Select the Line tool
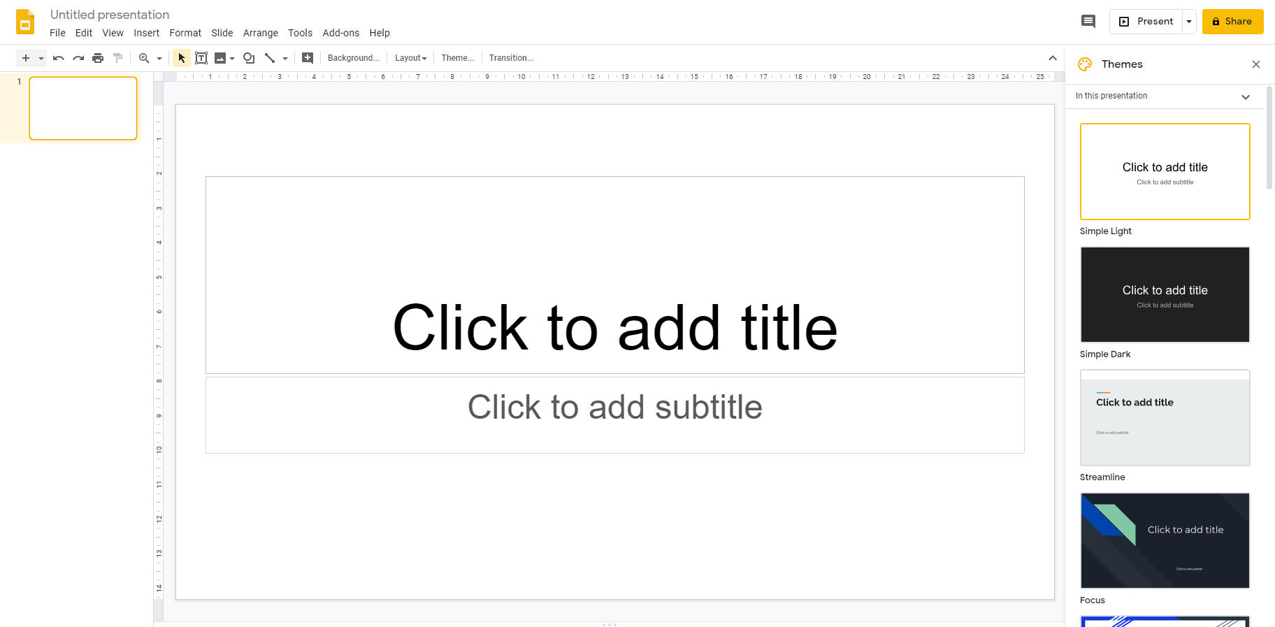The height and width of the screenshot is (627, 1275). click(x=270, y=58)
